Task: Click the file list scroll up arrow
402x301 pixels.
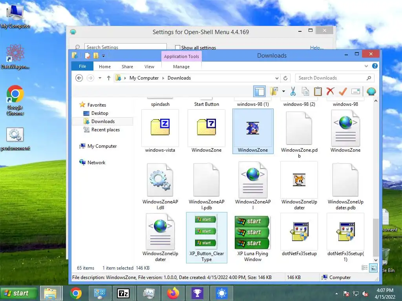Action: pos(376,101)
